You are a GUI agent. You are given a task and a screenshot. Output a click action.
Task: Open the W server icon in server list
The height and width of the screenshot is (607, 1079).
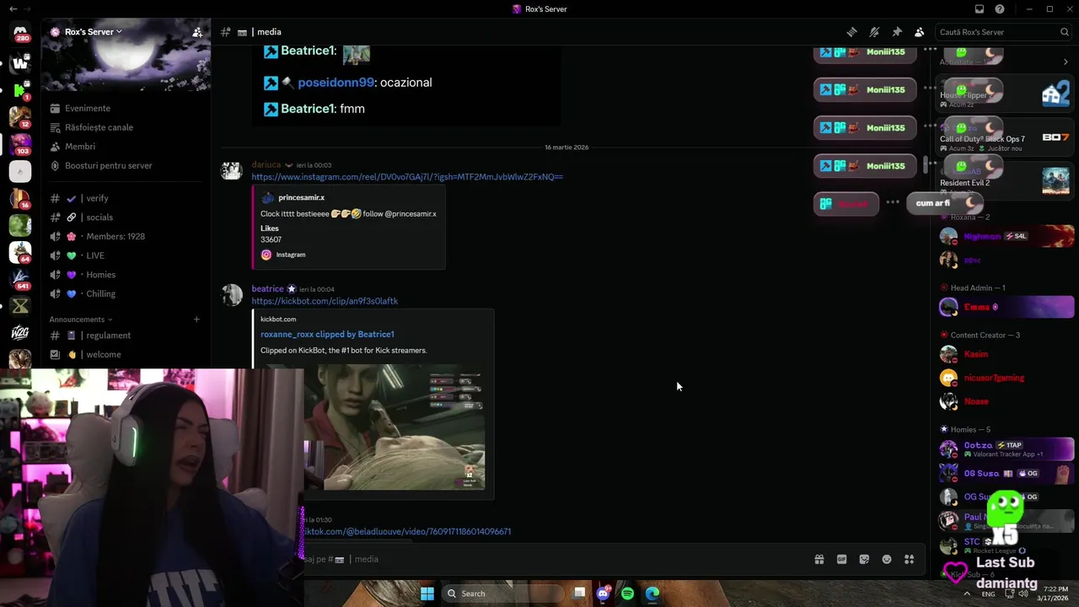pyautogui.click(x=20, y=62)
